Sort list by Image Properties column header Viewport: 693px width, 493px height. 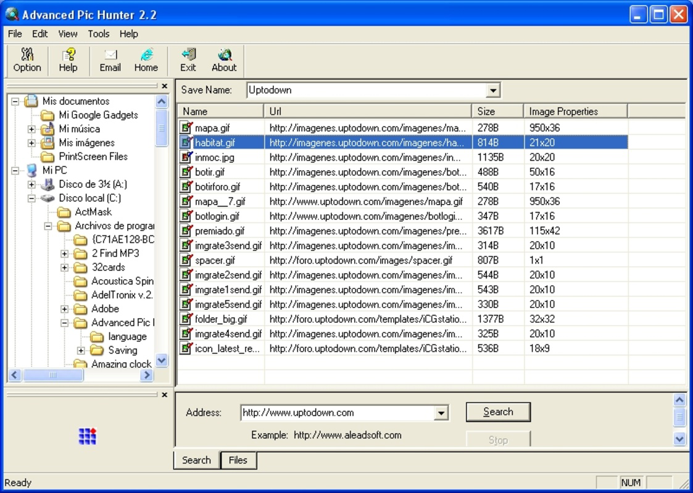point(575,111)
